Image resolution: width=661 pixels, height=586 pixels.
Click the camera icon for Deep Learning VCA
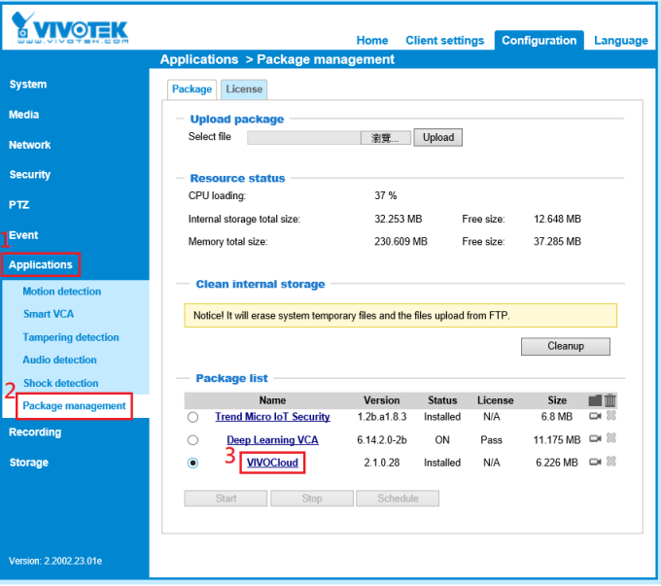click(x=595, y=439)
